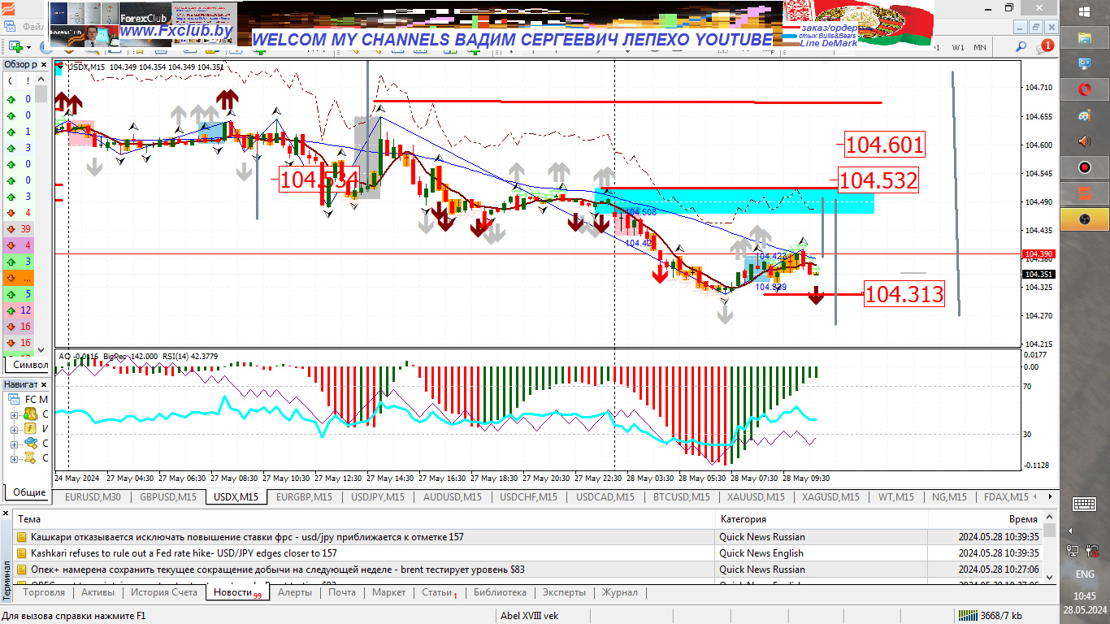Open the GBPUSD,M15 chart tab
The height and width of the screenshot is (624, 1110).
167,497
